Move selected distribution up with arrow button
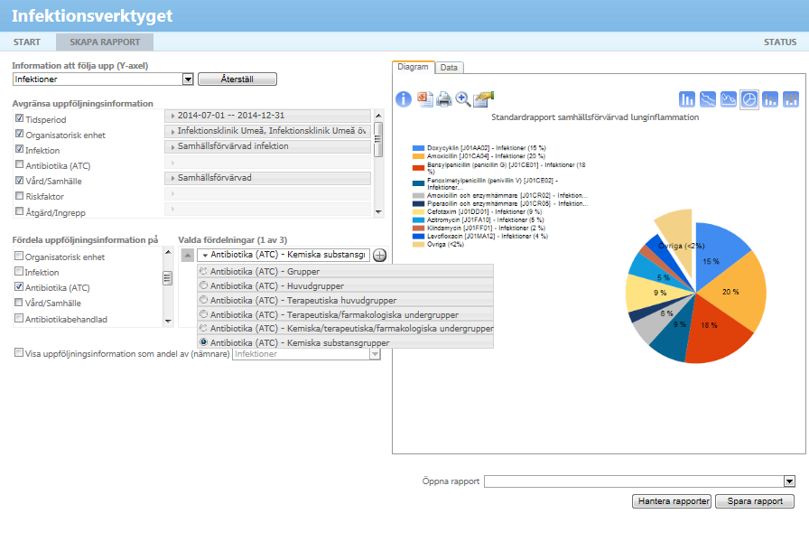The height and width of the screenshot is (551, 809). (187, 255)
